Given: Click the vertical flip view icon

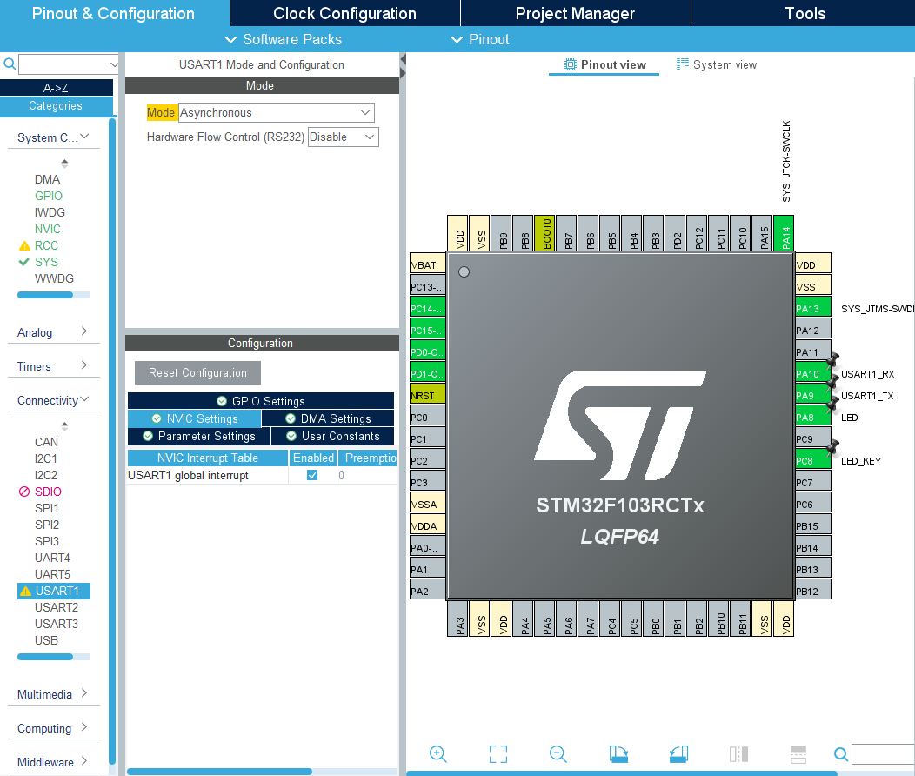Looking at the screenshot, I should 738,754.
